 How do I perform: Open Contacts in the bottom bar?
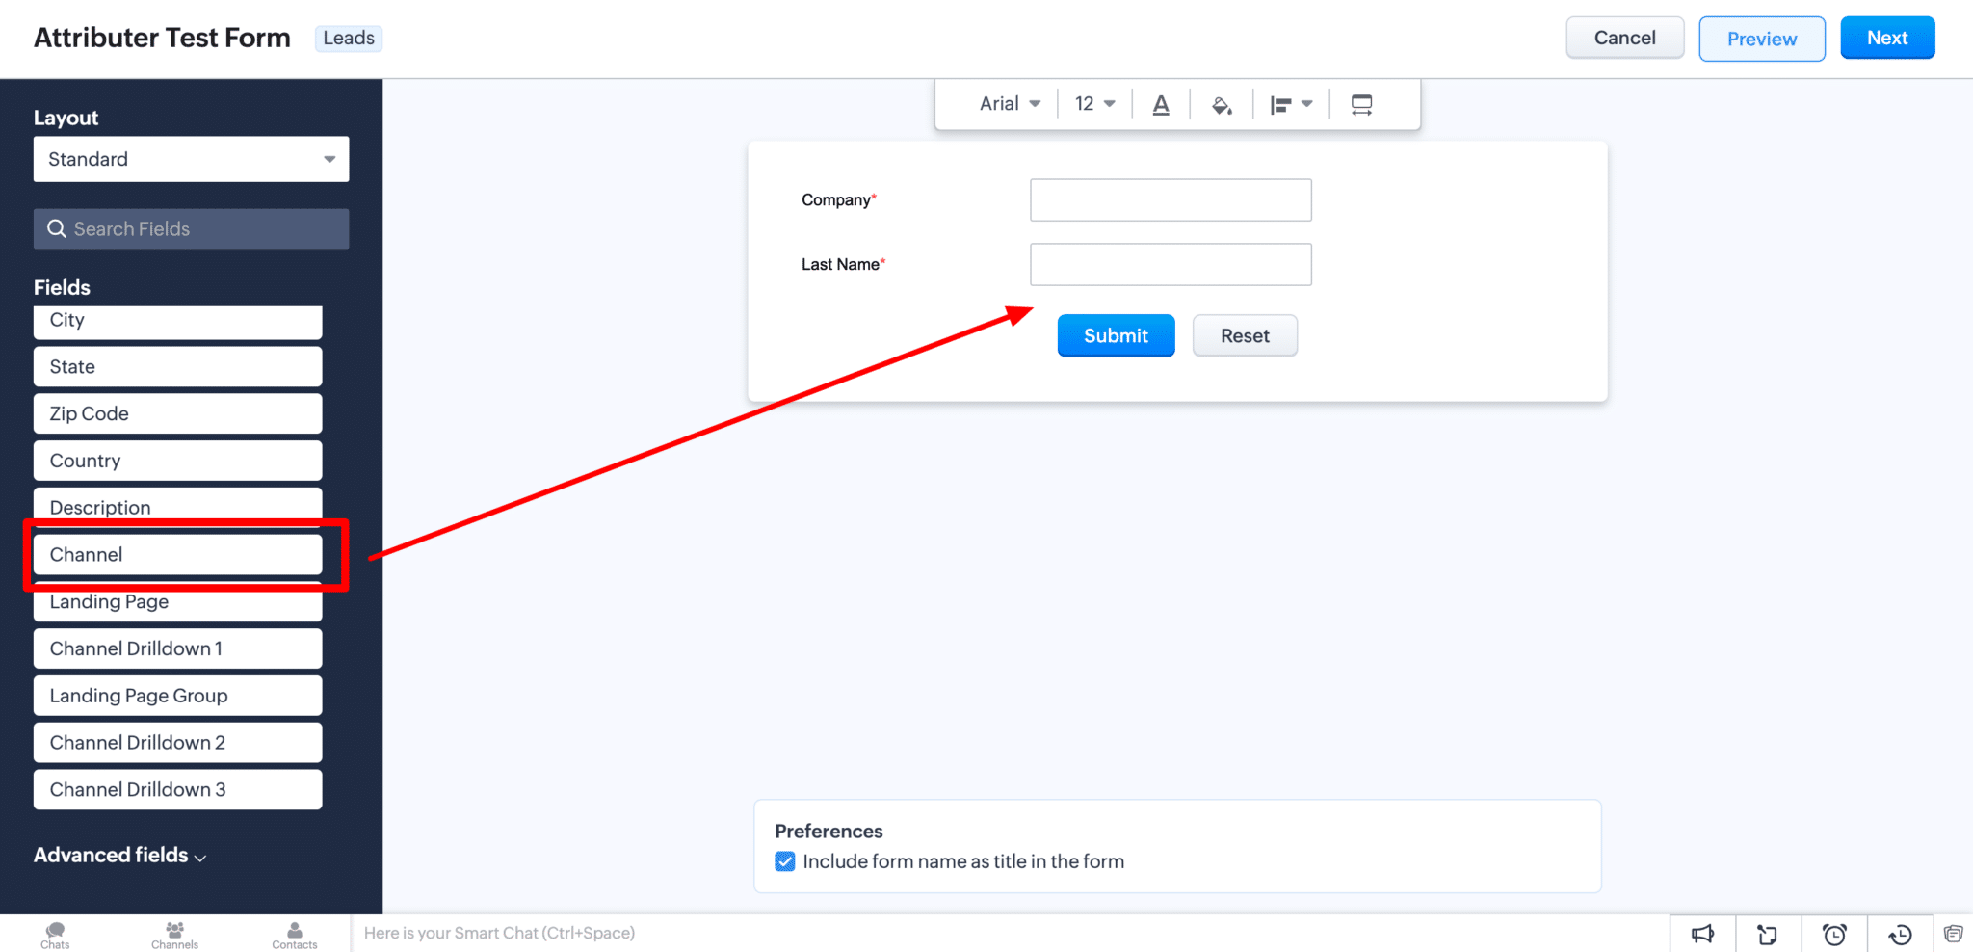tap(295, 936)
